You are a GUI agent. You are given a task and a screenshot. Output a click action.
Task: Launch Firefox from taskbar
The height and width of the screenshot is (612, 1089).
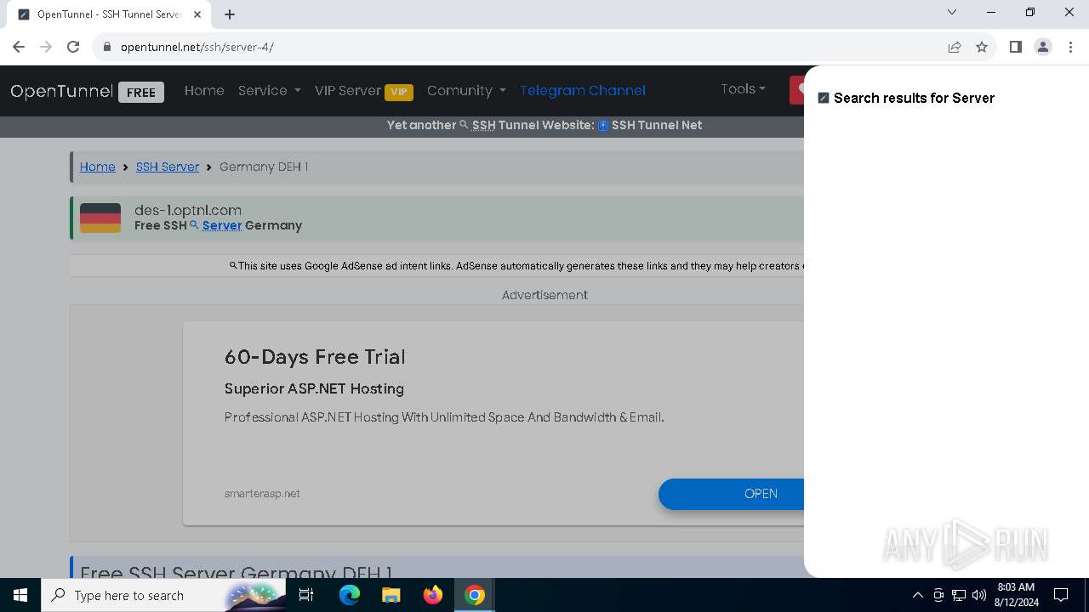[433, 595]
